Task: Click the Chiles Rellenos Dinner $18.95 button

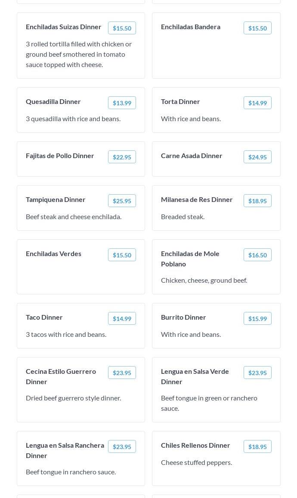Action: [x=257, y=446]
